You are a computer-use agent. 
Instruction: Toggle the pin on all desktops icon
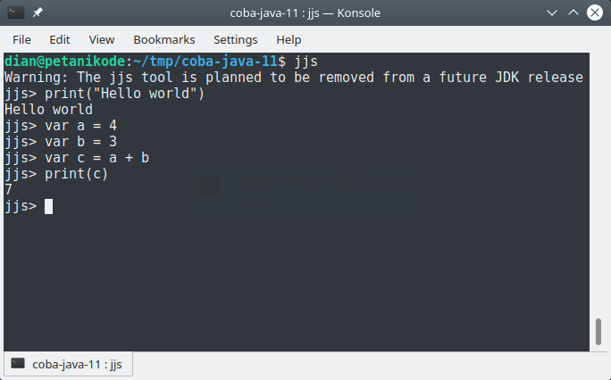(x=39, y=13)
